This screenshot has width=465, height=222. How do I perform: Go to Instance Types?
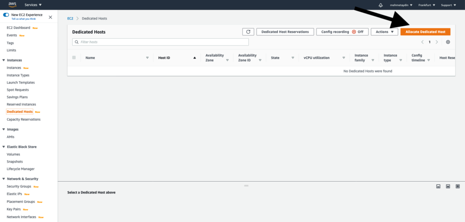pyautogui.click(x=18, y=75)
